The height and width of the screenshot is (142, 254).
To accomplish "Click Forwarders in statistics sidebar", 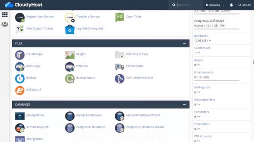I will tap(201, 112).
